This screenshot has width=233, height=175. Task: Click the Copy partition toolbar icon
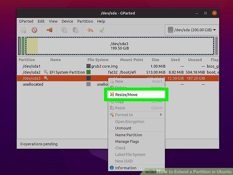pyautogui.click(x=64, y=30)
